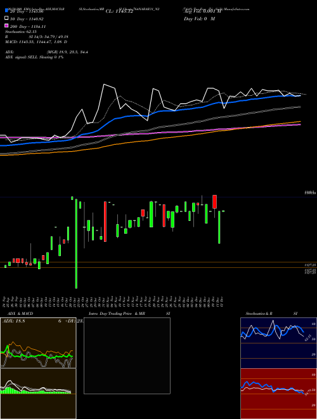Screen dimensions: 317x419
Task: Click the 'ADX: 18.8' value in ADX panel
Action: [13, 321]
